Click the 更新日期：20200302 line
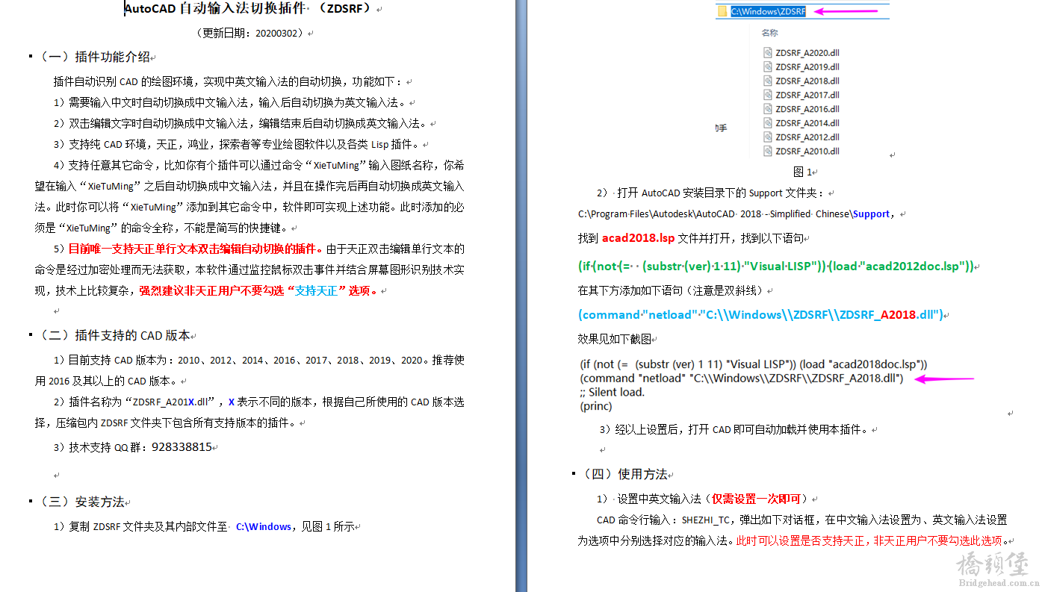The width and height of the screenshot is (1045, 592). coord(251,34)
